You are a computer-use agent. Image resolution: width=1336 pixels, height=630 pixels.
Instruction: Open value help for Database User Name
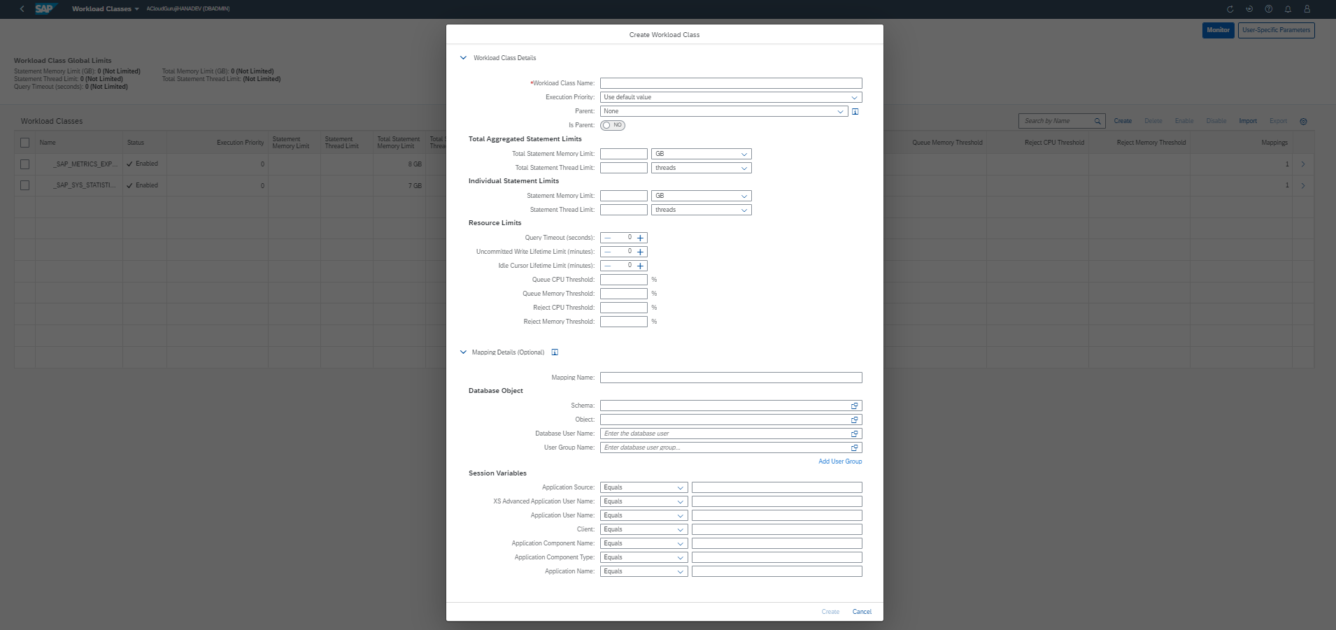(854, 434)
